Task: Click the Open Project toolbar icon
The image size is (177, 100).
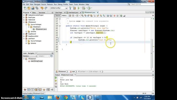Action: point(33,8)
